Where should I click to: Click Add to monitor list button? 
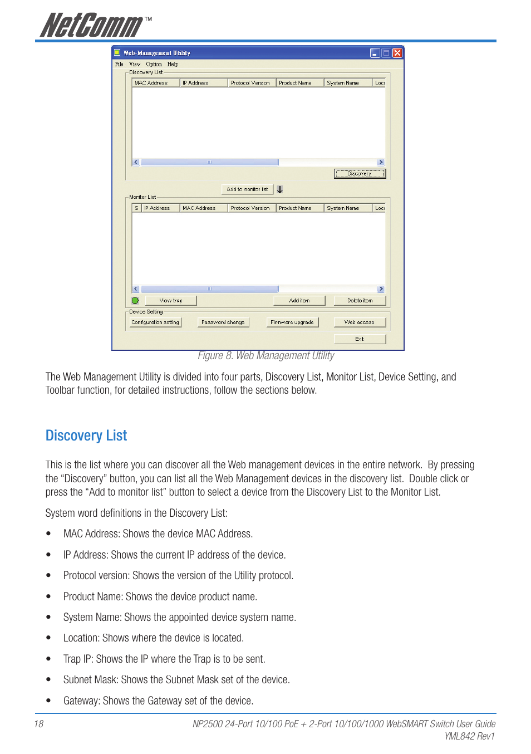point(247,189)
